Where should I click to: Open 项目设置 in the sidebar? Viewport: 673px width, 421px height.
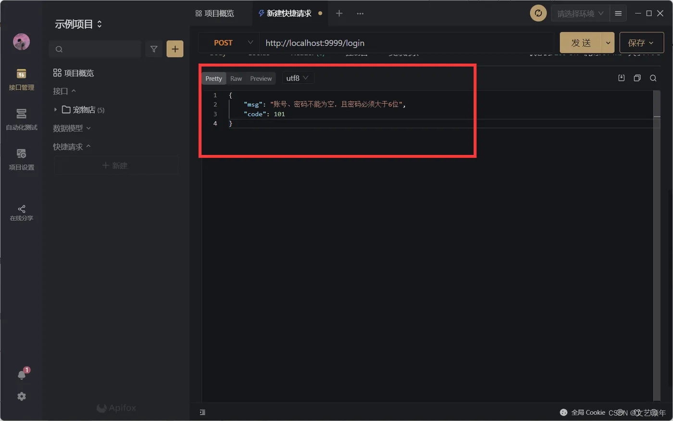coord(21,160)
